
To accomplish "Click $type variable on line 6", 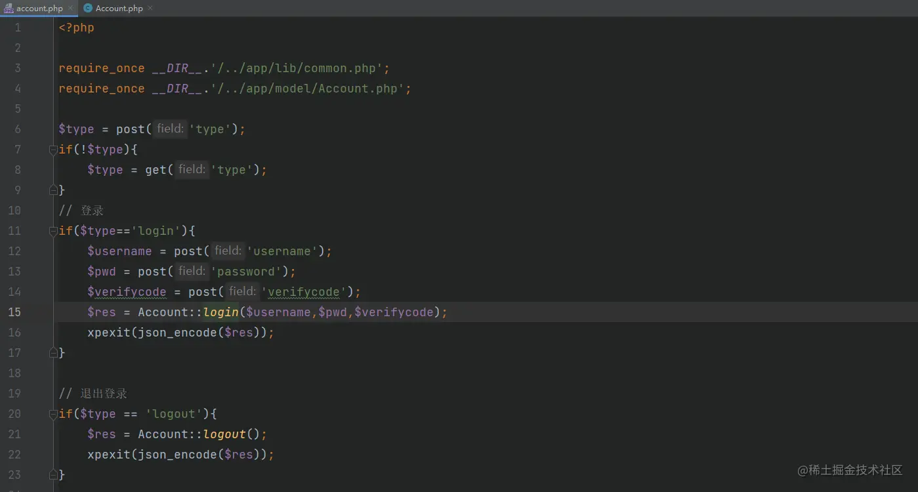I will pos(76,129).
